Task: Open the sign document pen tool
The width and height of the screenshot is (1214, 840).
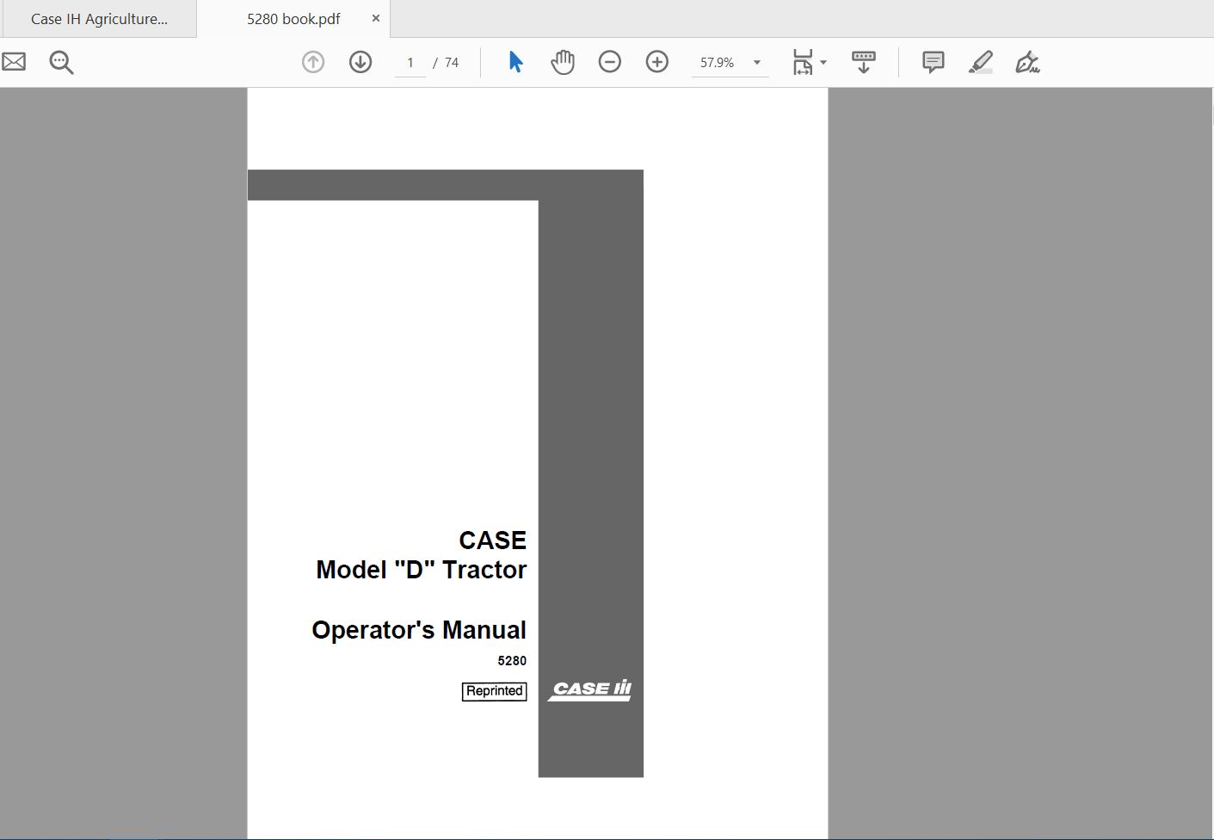Action: [1027, 62]
